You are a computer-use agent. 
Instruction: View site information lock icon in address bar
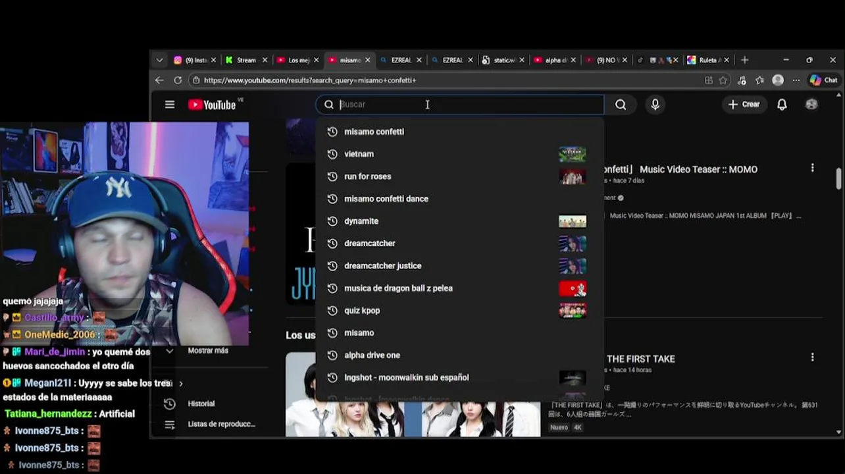pyautogui.click(x=195, y=80)
